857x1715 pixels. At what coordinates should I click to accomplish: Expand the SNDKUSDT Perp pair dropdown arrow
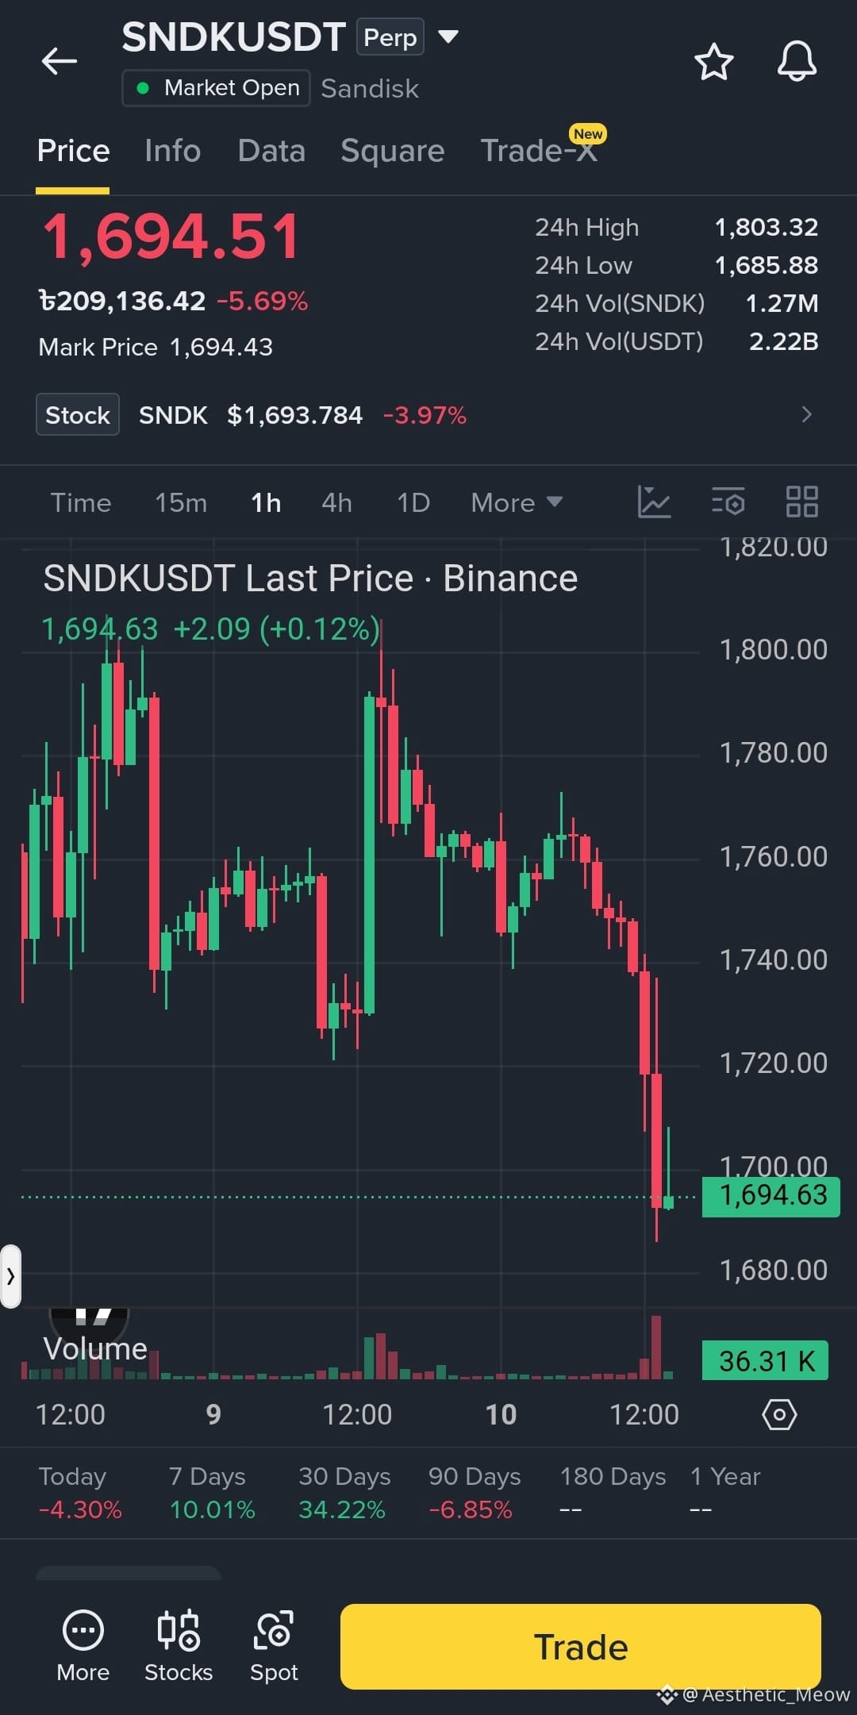[x=448, y=37]
